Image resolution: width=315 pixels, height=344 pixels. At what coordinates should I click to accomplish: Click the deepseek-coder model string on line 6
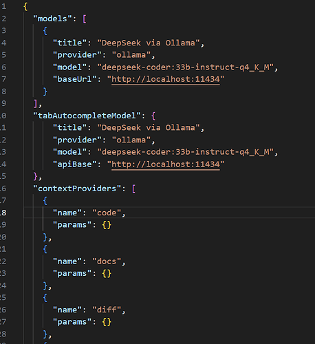[x=185, y=67]
